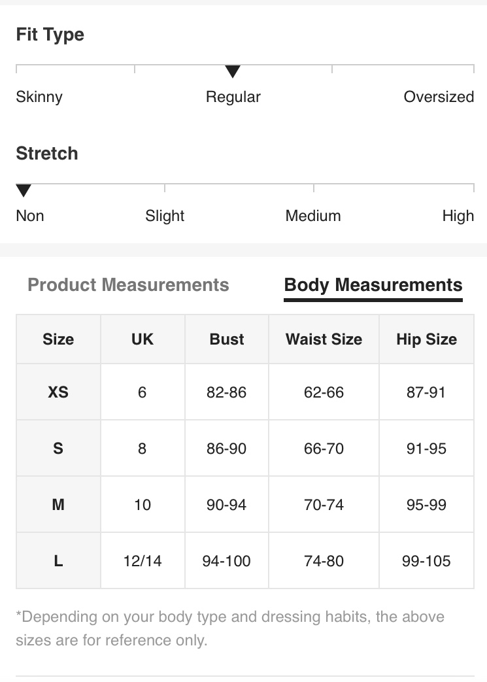Select the M size row header

(58, 505)
